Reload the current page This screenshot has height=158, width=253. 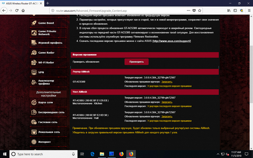tap(17, 10)
